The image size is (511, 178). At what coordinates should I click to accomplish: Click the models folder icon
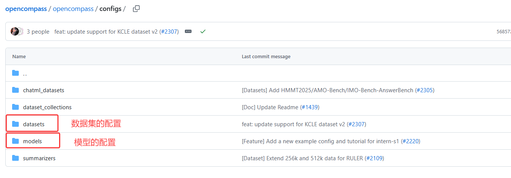(x=16, y=141)
